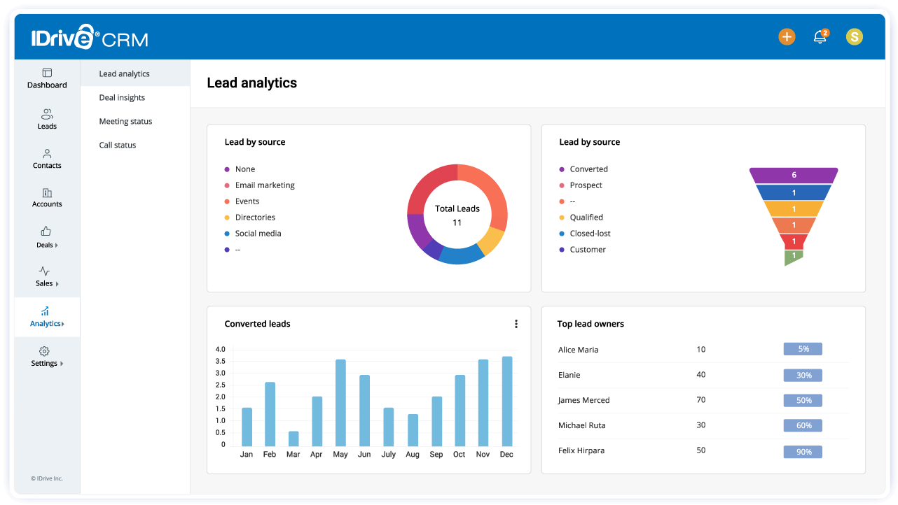The height and width of the screenshot is (505, 898).
Task: Expand the Sales submenu arrow
Action: (57, 284)
